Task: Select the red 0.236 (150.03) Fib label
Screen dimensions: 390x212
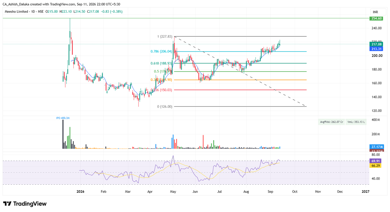Action: click(161, 90)
